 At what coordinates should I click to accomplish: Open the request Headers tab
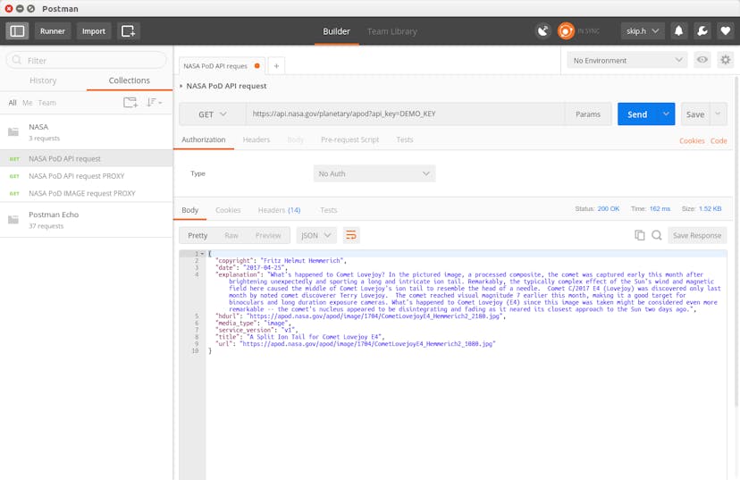(256, 139)
